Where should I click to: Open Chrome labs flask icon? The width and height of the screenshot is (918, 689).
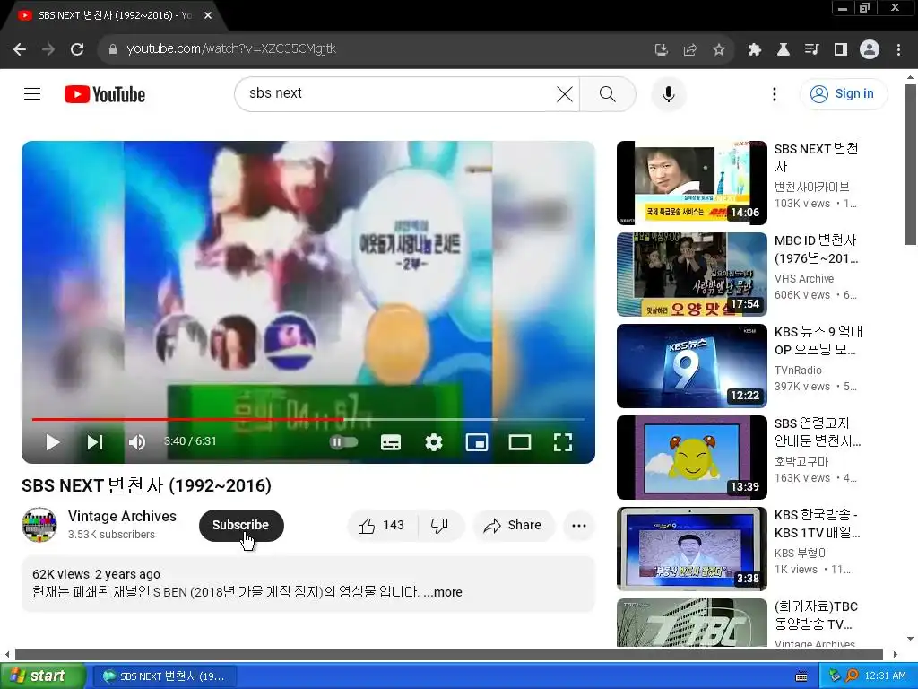click(x=784, y=50)
